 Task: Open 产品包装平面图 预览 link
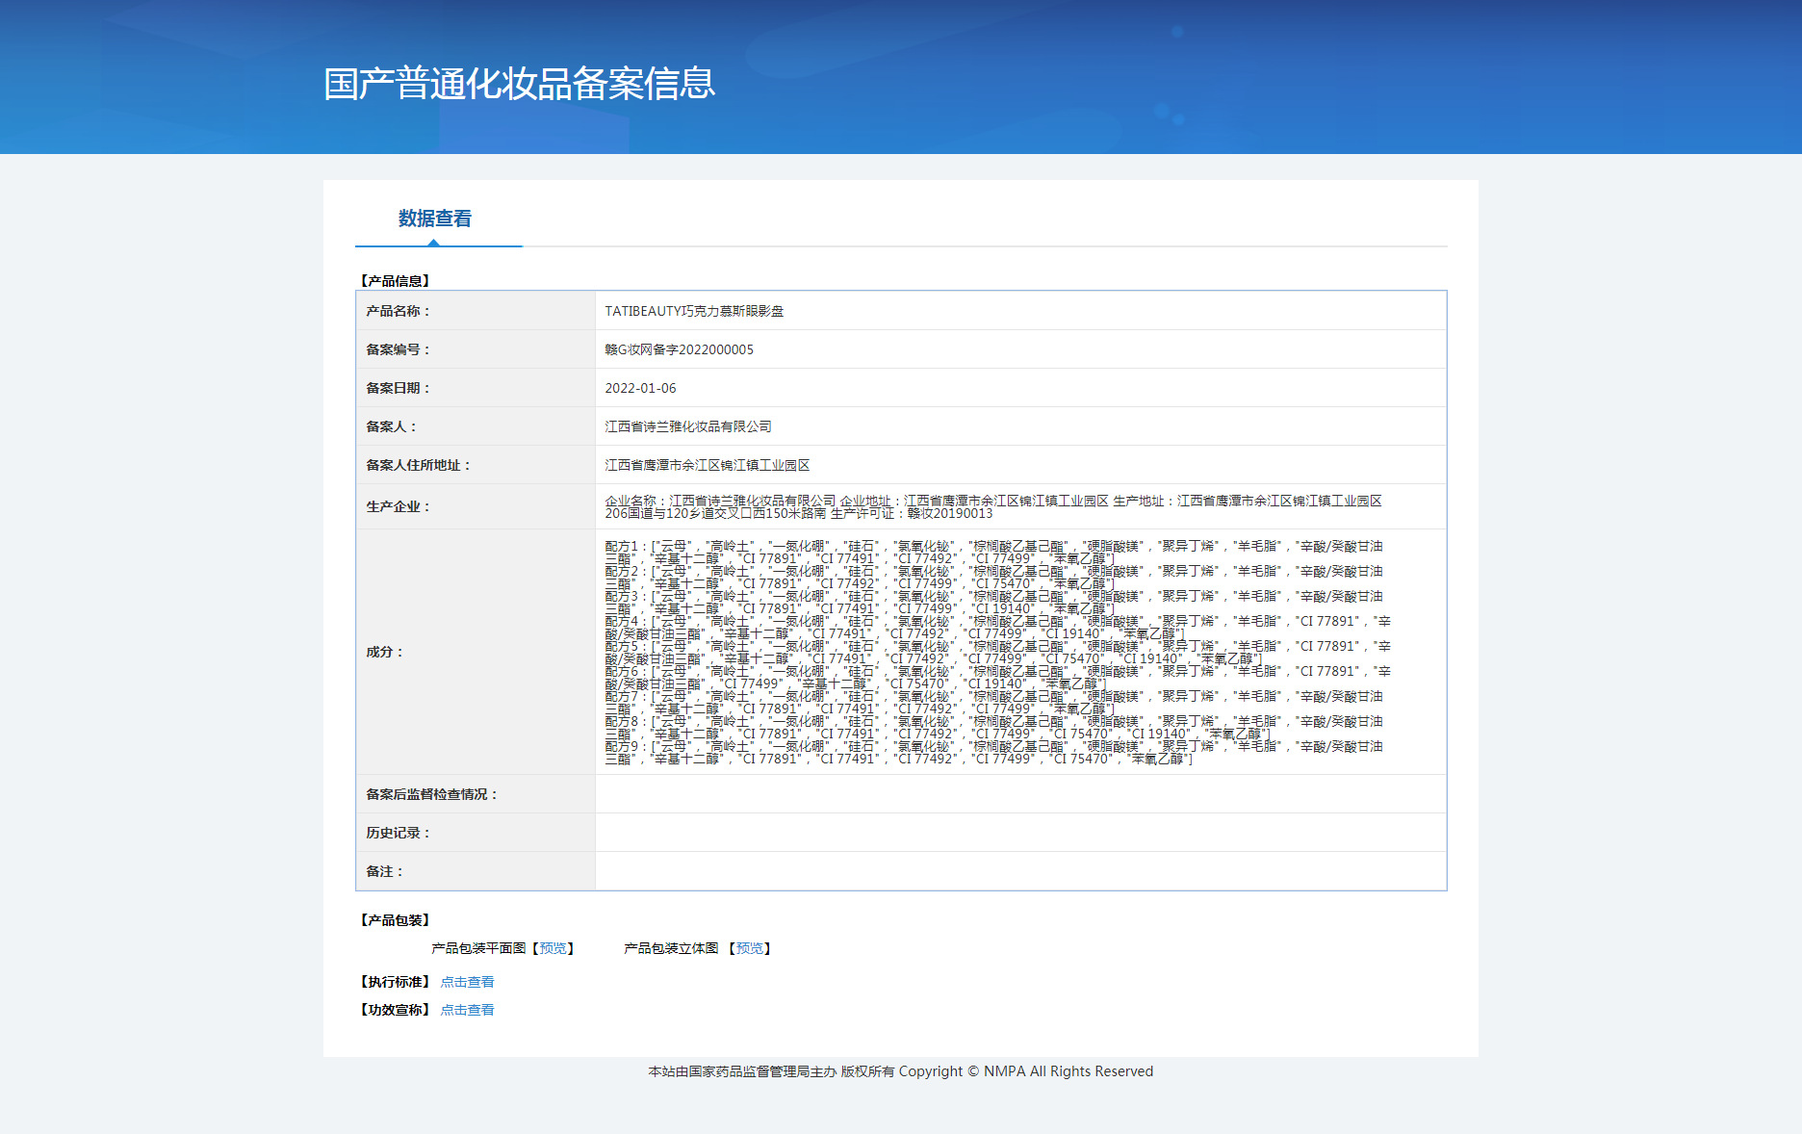553,948
